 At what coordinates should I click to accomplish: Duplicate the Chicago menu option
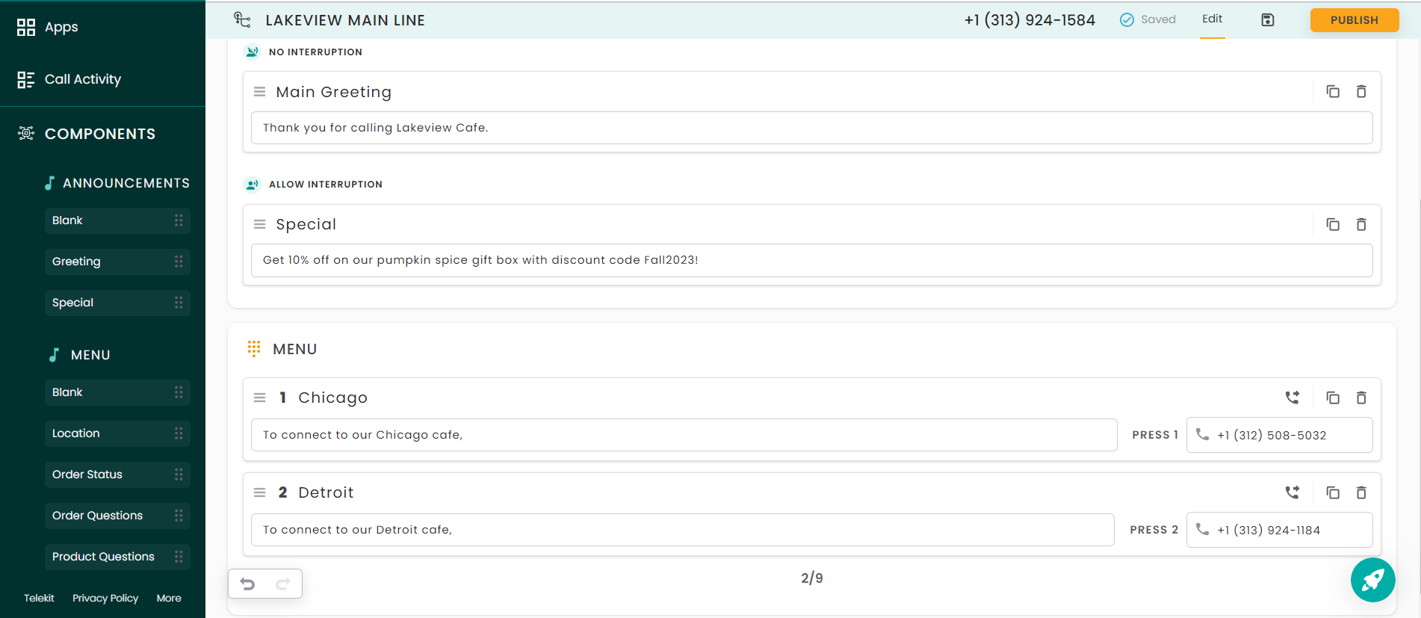coord(1333,398)
